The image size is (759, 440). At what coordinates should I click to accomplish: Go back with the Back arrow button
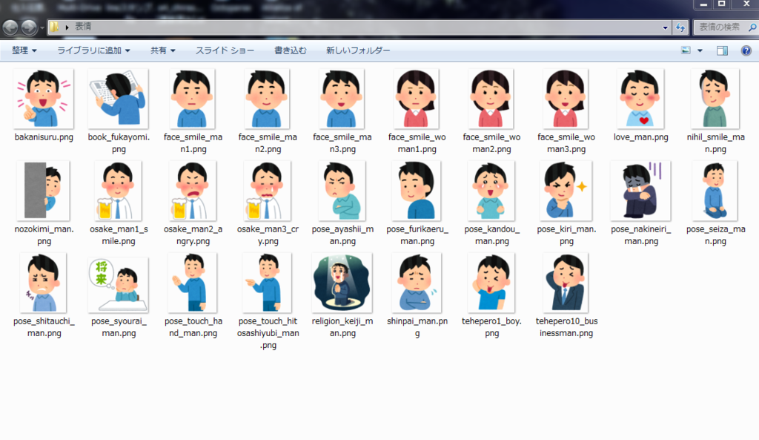[x=10, y=27]
